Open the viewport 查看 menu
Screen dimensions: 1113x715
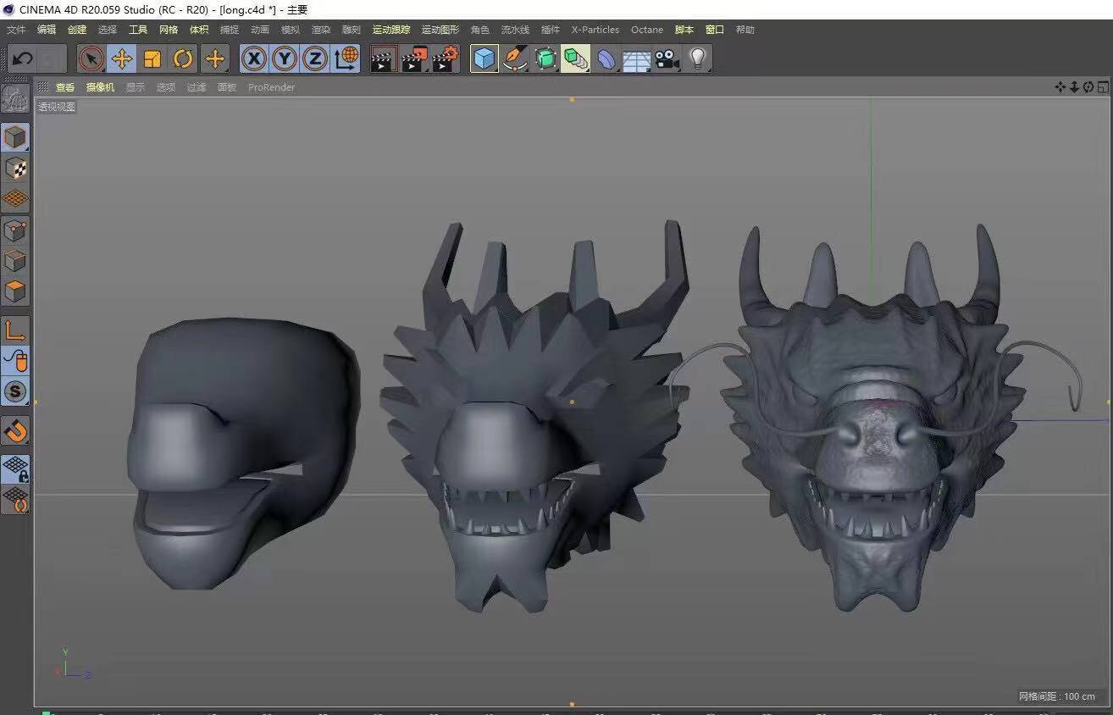click(65, 87)
